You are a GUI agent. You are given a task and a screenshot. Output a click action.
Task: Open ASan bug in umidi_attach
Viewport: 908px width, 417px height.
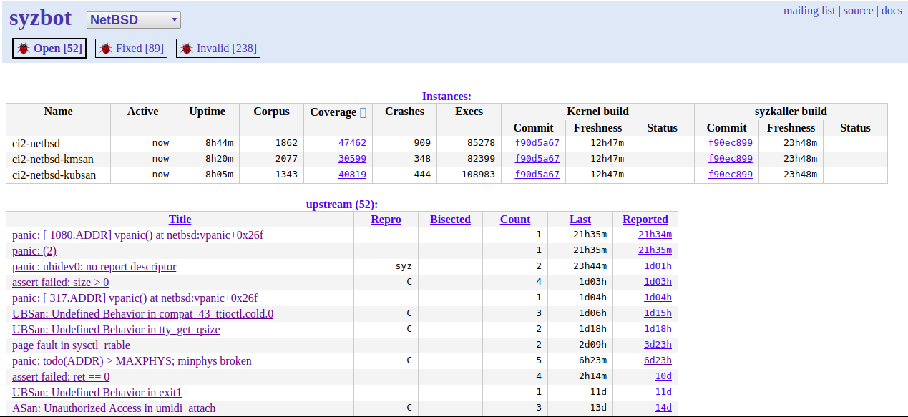pos(114,408)
